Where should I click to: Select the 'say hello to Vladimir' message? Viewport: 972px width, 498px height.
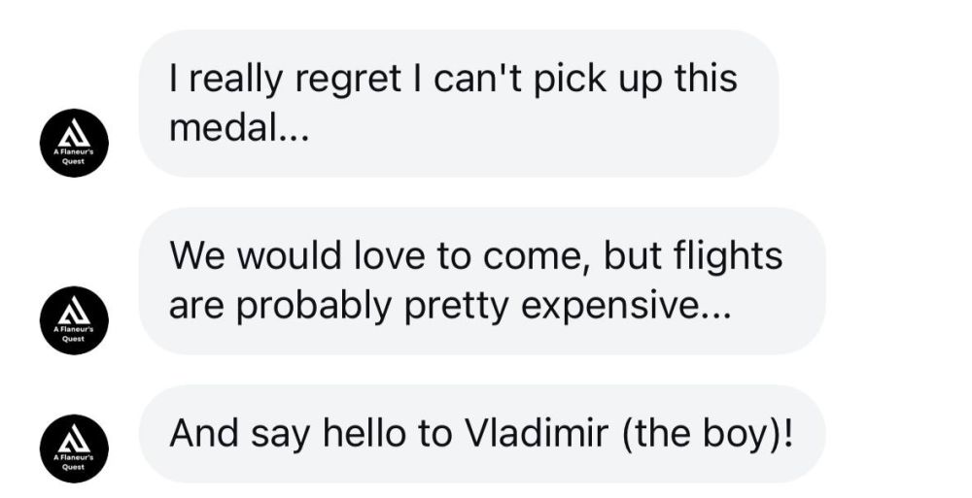(x=482, y=433)
